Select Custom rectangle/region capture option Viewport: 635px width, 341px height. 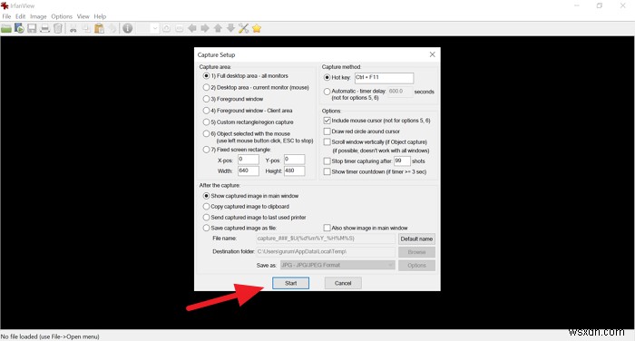tap(248, 122)
